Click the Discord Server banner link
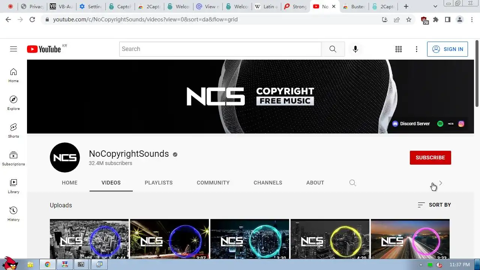The width and height of the screenshot is (480, 270). pyautogui.click(x=411, y=124)
